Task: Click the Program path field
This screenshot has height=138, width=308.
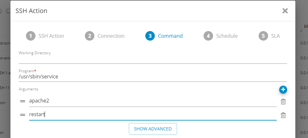Action: click(153, 77)
